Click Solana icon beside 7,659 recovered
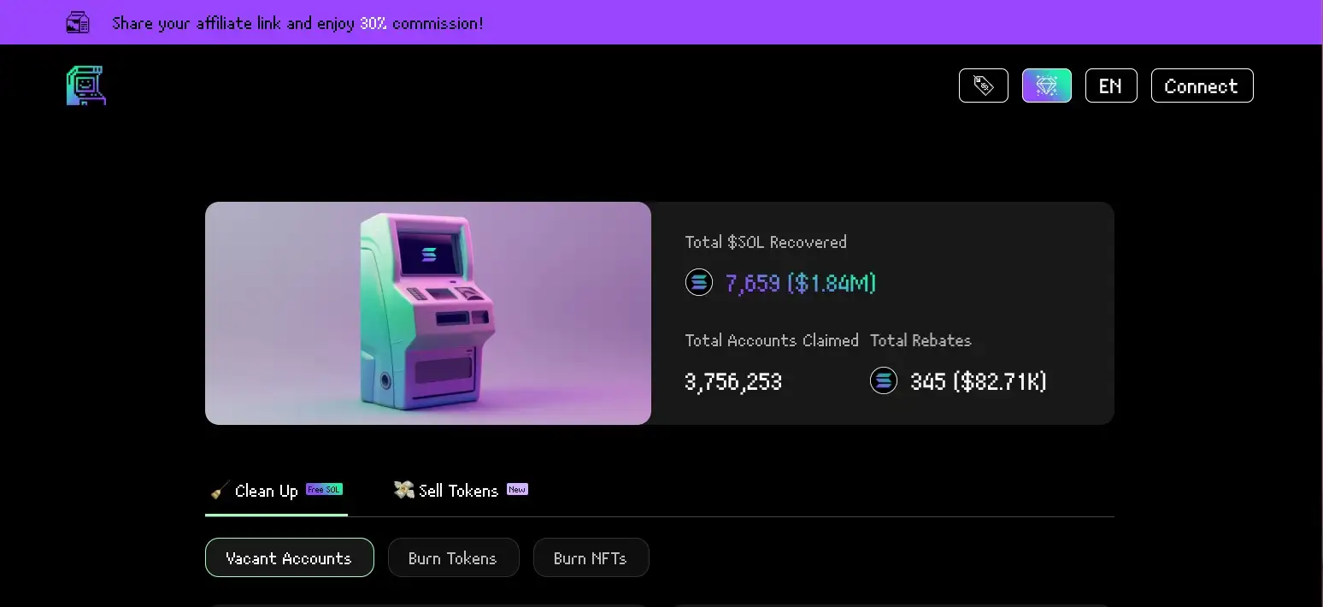The height and width of the screenshot is (607, 1323). 698,282
